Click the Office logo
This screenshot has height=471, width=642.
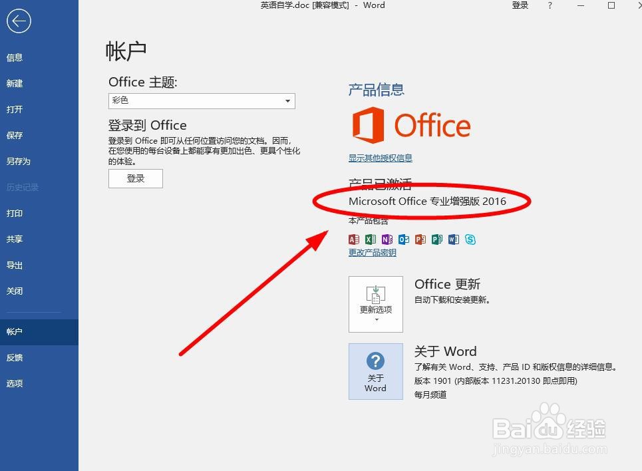[x=411, y=125]
